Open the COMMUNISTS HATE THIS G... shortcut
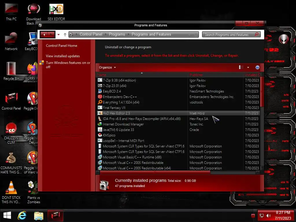Image resolution: width=296 pixels, height=222 pixels. click(11, 163)
